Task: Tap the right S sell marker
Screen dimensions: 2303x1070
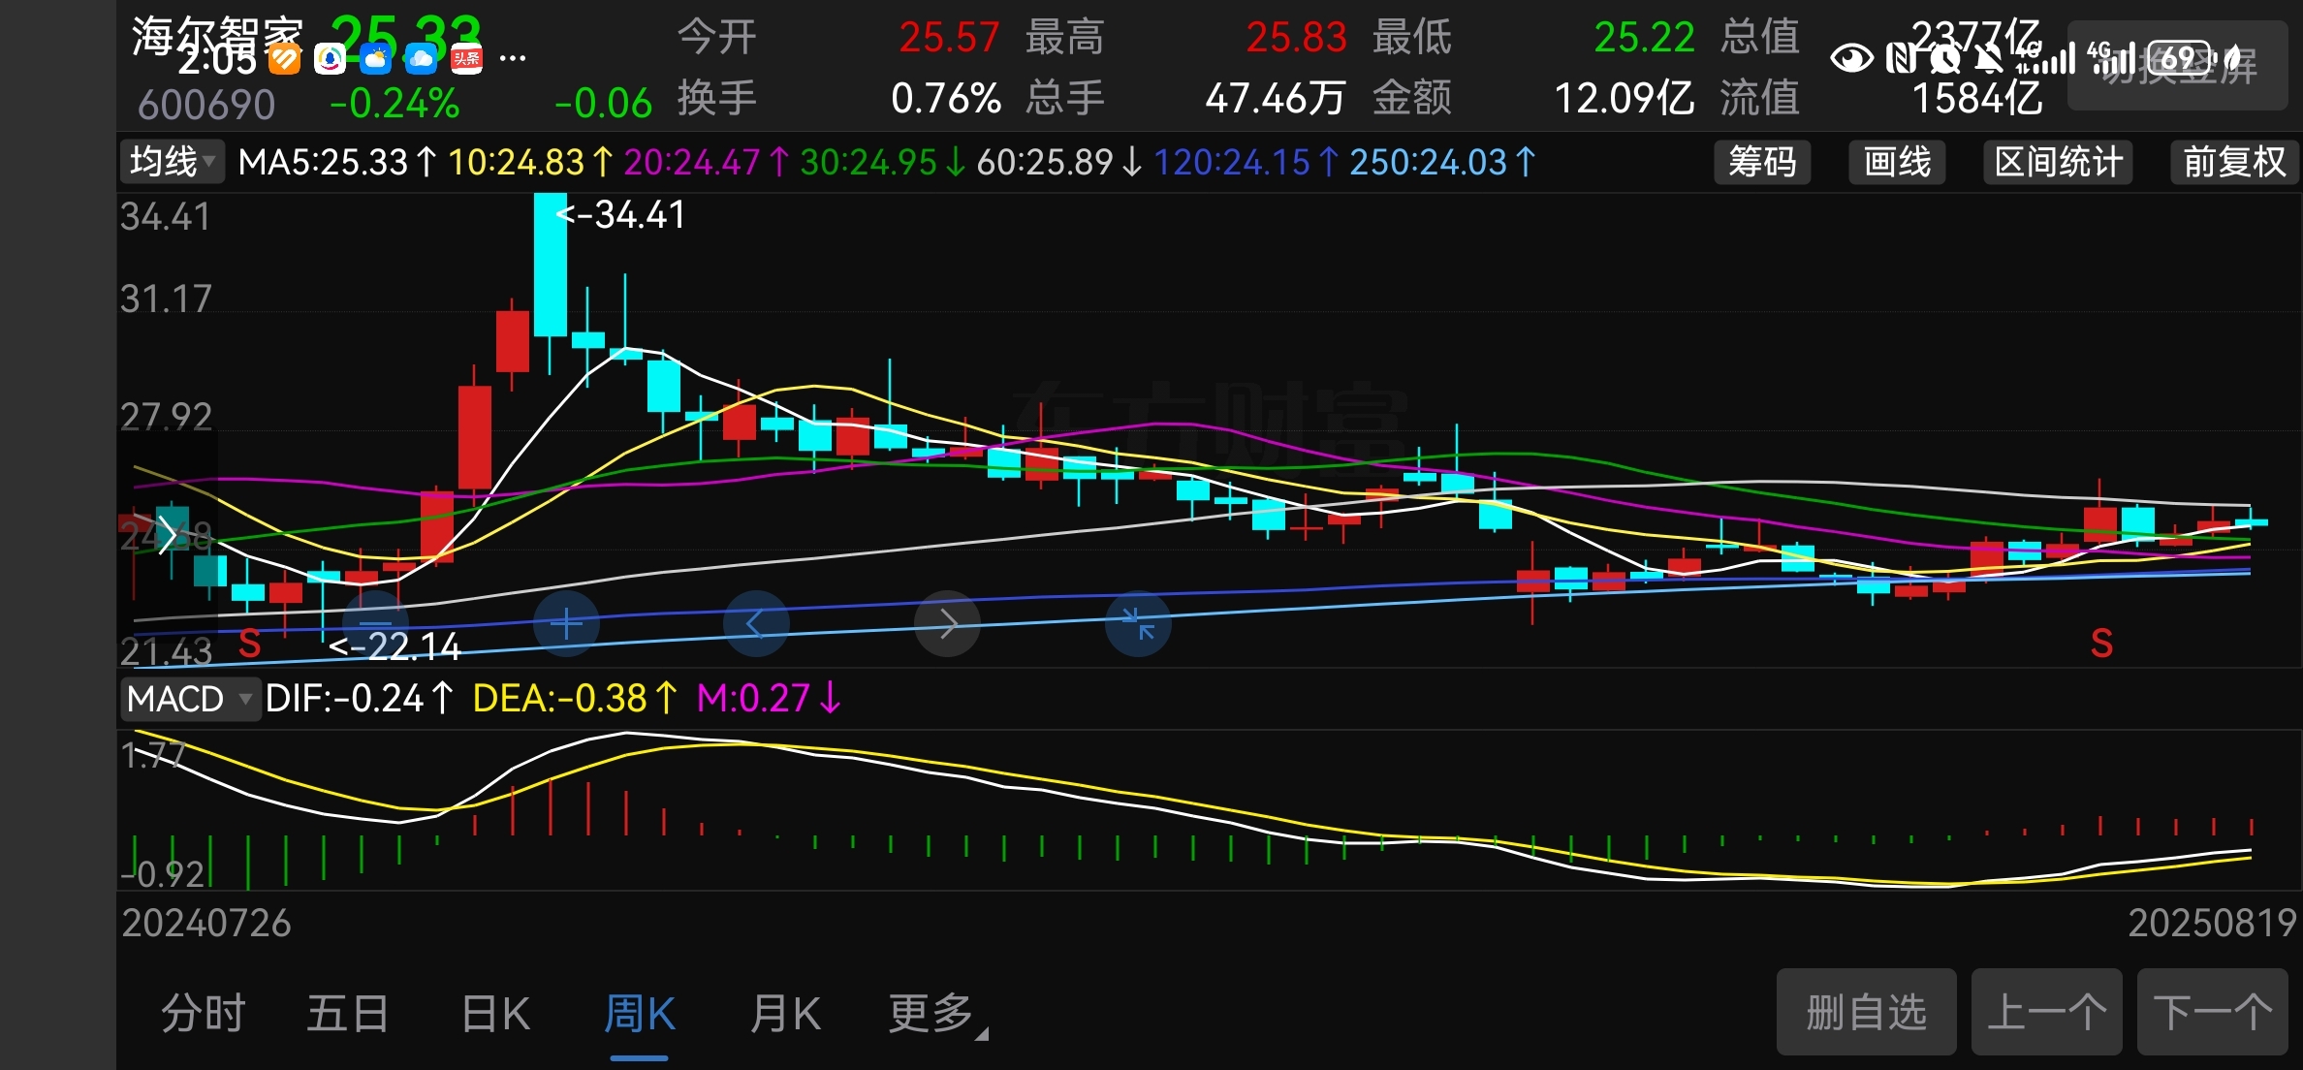Action: 2101,644
